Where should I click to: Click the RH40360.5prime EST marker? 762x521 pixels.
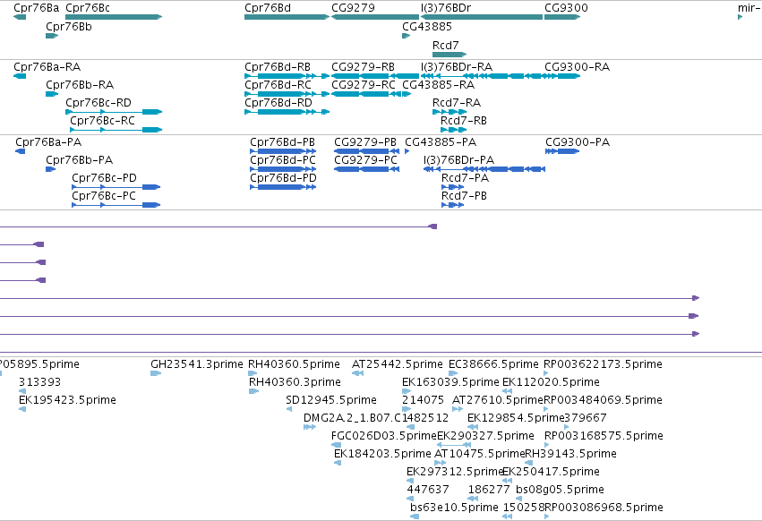253,373
